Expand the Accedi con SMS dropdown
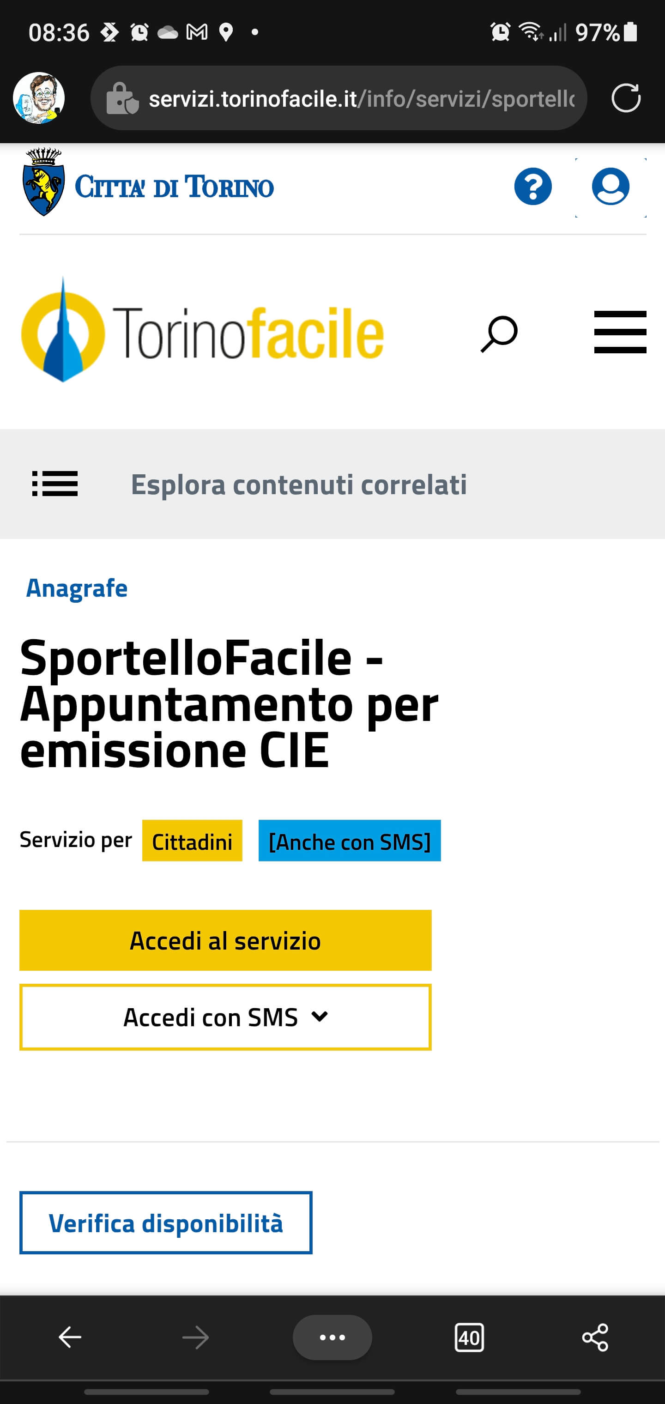This screenshot has width=665, height=1404. coord(225,1017)
